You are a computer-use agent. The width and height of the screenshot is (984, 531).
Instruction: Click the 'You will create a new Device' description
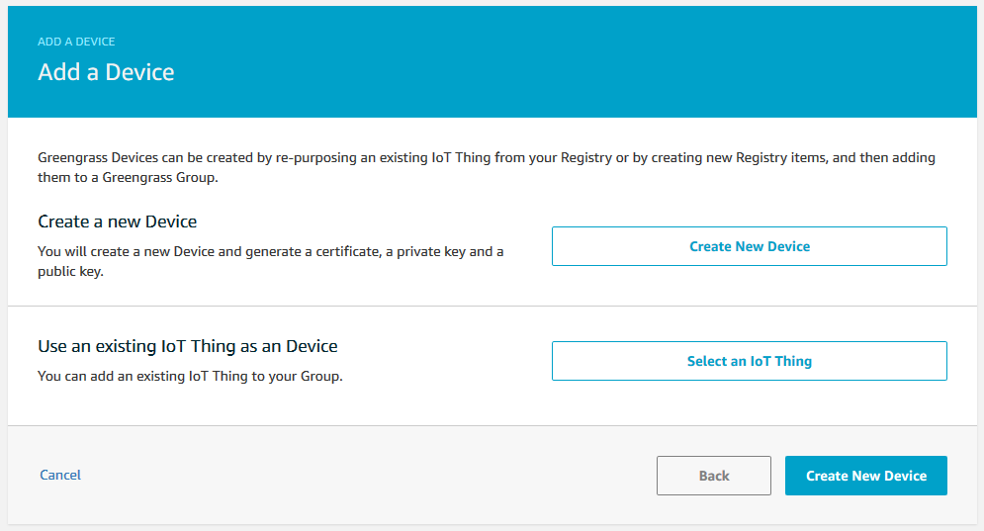(270, 261)
